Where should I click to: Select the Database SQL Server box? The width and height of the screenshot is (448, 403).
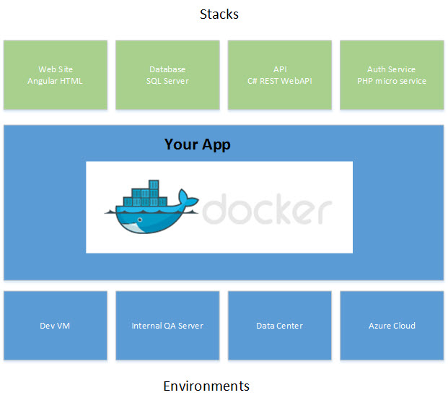pos(167,74)
